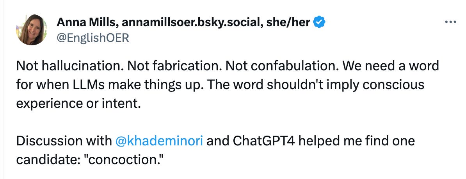Click the blue verified checkmark badge

(320, 23)
